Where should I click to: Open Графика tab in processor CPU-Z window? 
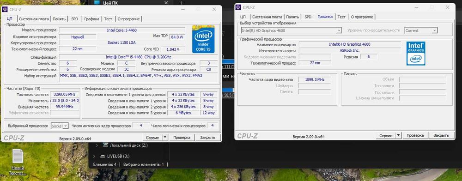tap(91, 19)
